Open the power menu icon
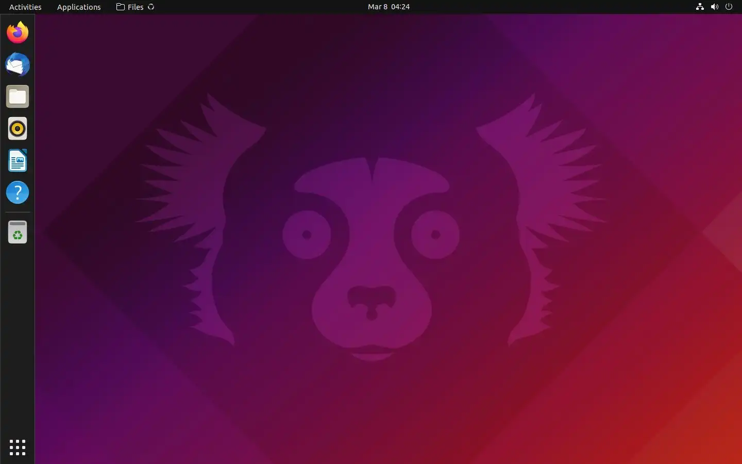 tap(729, 7)
